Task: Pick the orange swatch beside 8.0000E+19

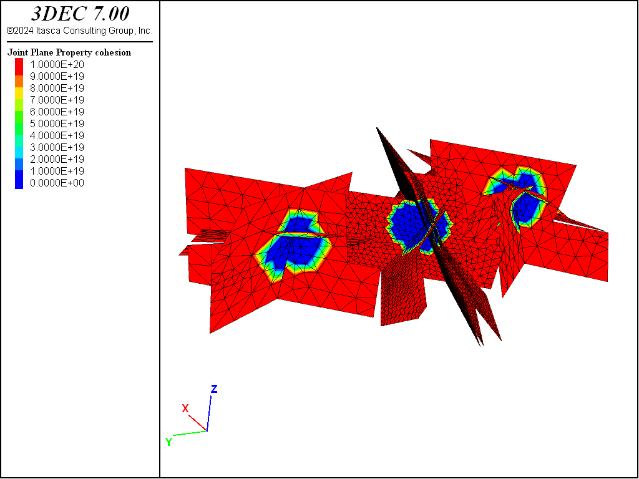Action: click(19, 82)
